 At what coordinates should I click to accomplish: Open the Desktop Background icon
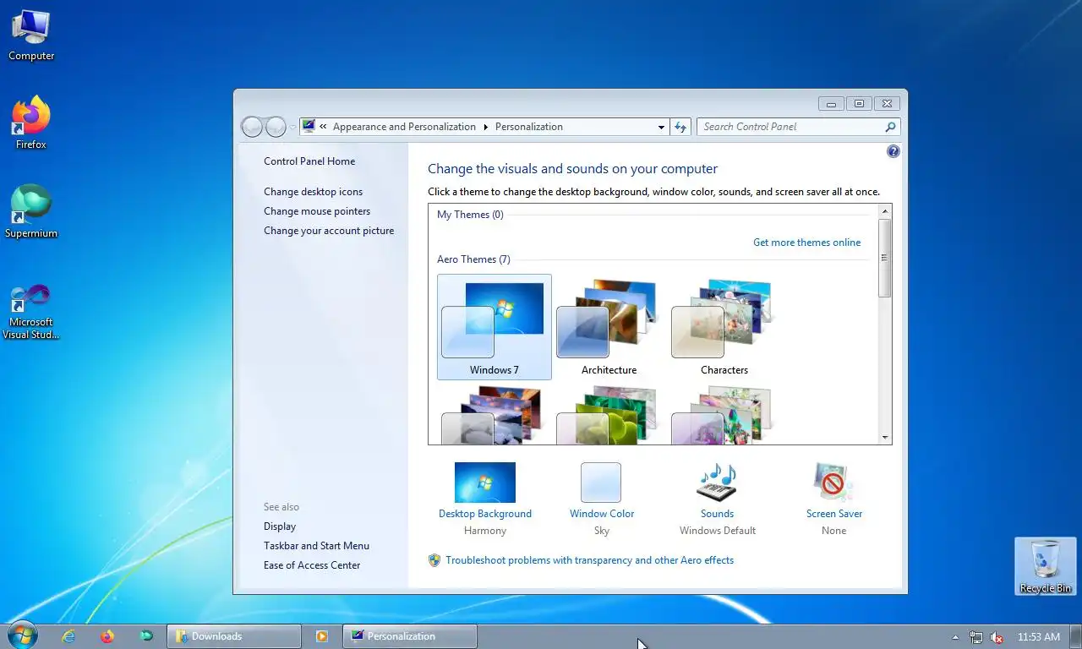[485, 483]
